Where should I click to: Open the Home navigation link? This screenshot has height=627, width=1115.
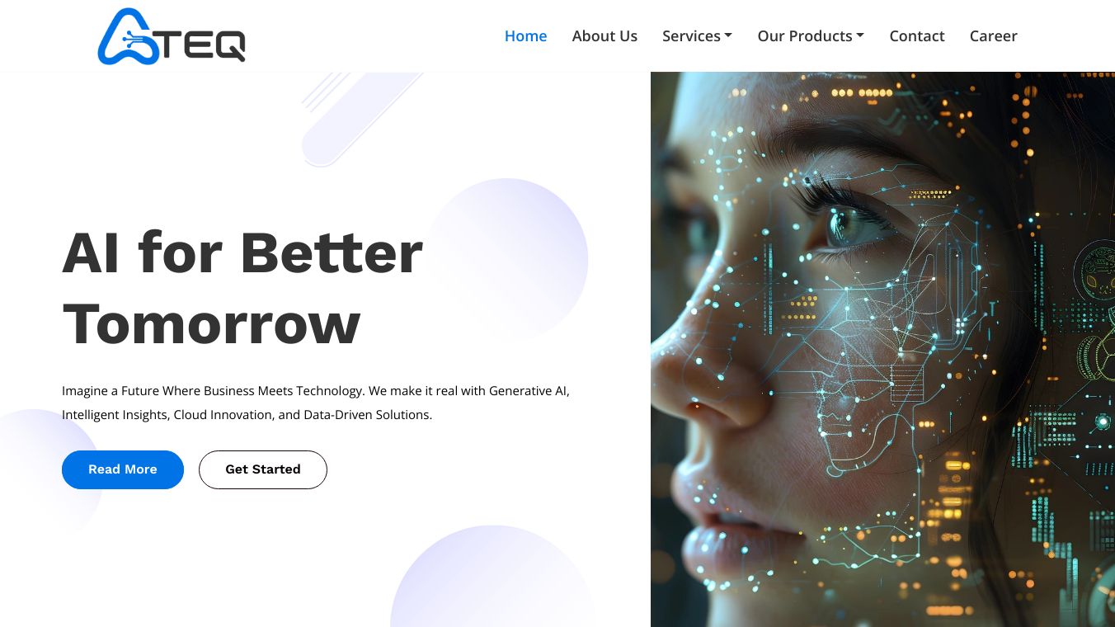pos(525,35)
